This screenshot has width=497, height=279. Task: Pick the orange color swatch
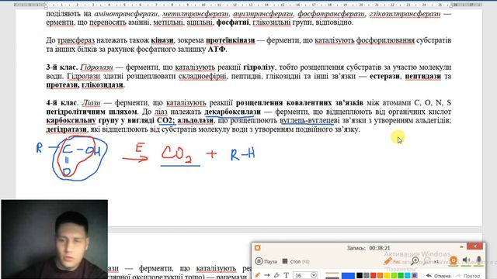pyautogui.click(x=380, y=276)
